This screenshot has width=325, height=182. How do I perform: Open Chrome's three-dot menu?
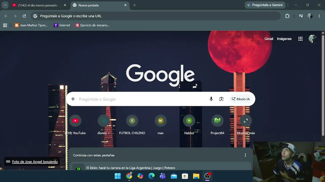[319, 16]
